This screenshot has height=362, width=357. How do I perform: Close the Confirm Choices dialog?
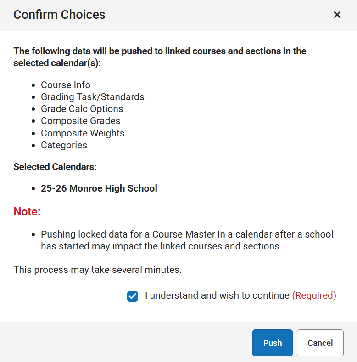pos(337,15)
